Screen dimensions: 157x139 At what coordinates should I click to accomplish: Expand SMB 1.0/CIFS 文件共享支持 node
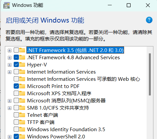click(9, 108)
